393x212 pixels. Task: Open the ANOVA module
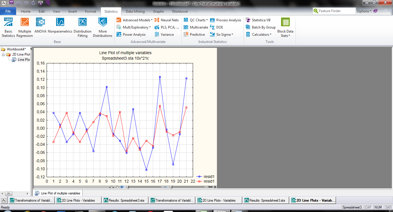pyautogui.click(x=40, y=25)
